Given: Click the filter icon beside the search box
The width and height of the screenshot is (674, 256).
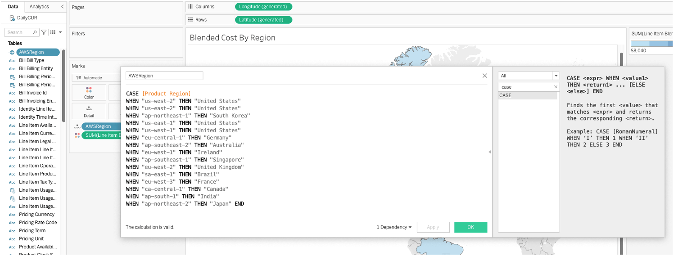Looking at the screenshot, I should point(44,32).
